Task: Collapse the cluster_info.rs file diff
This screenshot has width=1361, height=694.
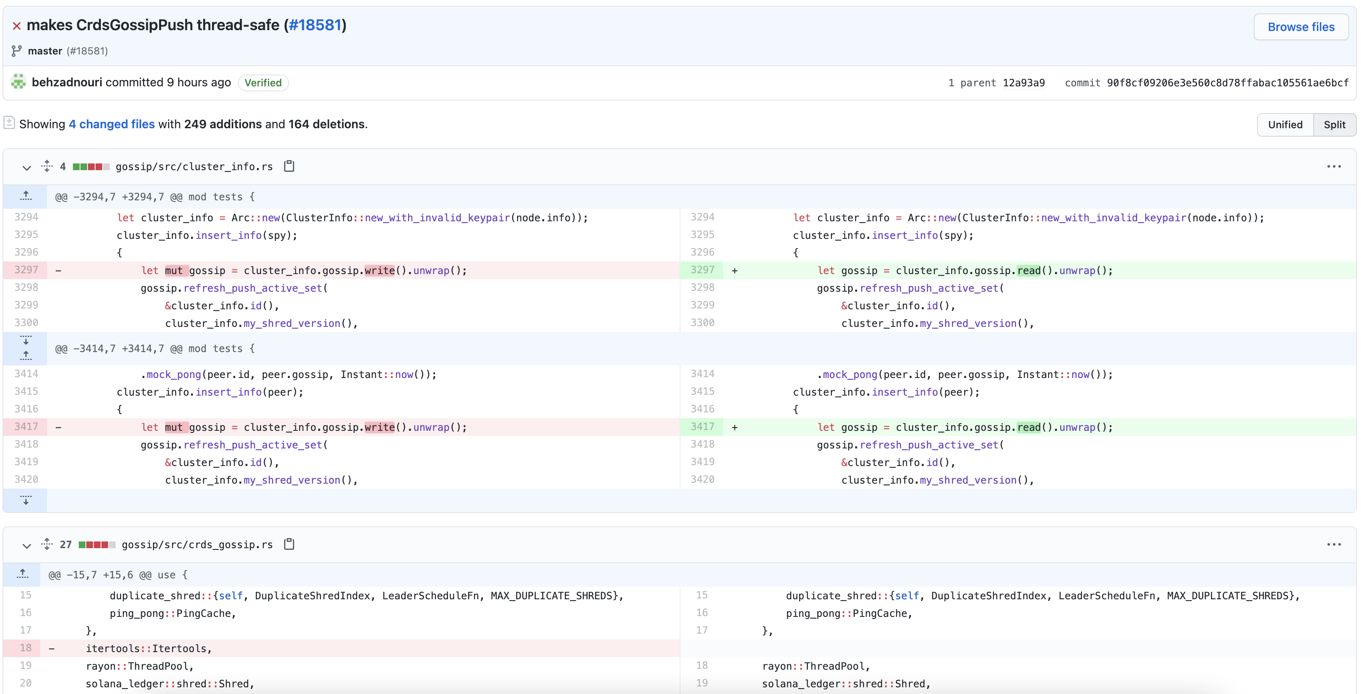Action: click(x=26, y=168)
